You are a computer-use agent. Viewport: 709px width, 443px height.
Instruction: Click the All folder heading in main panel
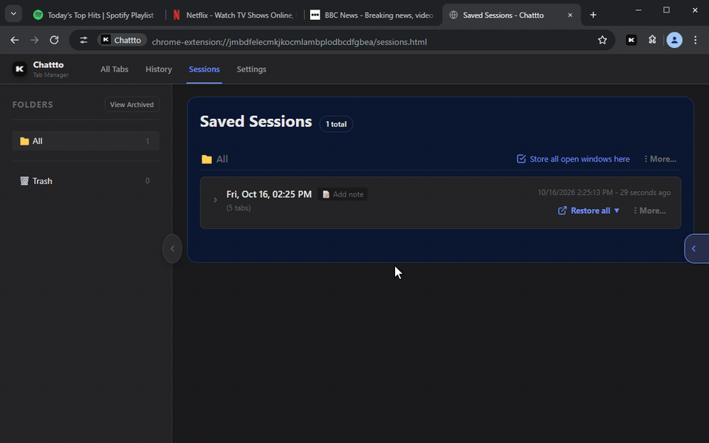215,159
